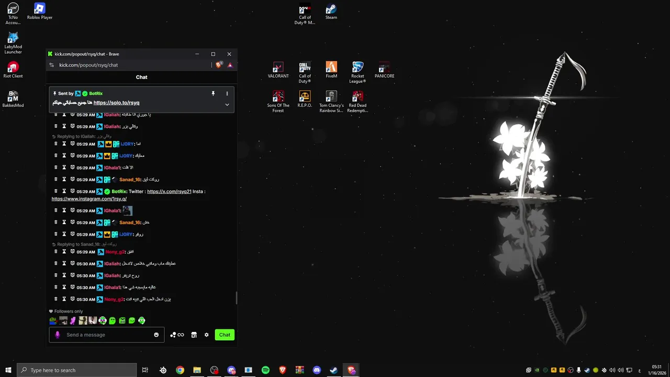Image resolution: width=670 pixels, height=377 pixels.
Task: Select the PANICORE desktop icon
Action: [384, 70]
